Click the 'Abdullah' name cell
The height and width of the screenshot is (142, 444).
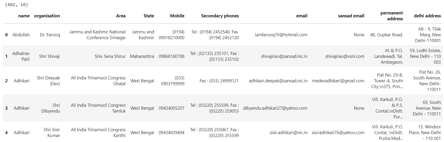pyautogui.click(x=21, y=35)
